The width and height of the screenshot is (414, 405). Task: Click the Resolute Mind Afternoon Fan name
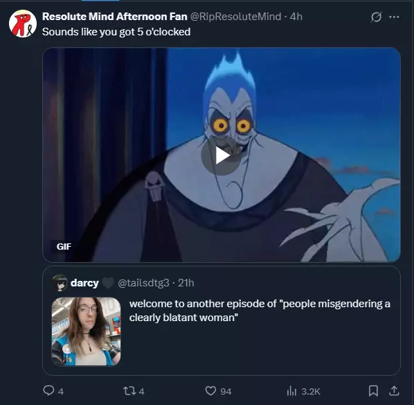(115, 17)
